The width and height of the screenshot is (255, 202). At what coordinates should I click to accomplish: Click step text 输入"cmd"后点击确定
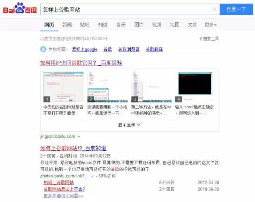click(194, 110)
